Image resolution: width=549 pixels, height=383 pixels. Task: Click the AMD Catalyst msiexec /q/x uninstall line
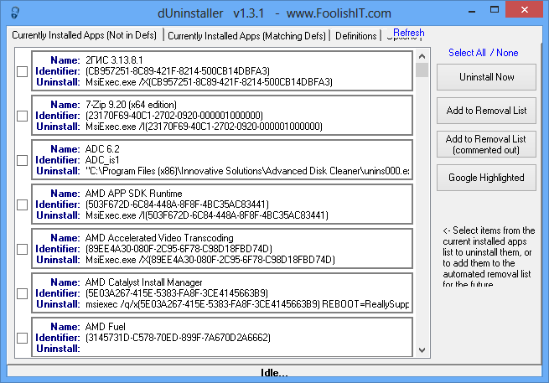click(247, 304)
